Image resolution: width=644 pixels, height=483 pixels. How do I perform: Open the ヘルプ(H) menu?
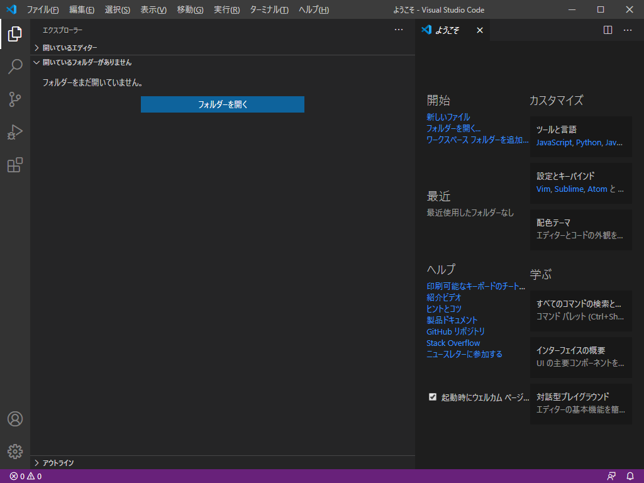pyautogui.click(x=314, y=9)
